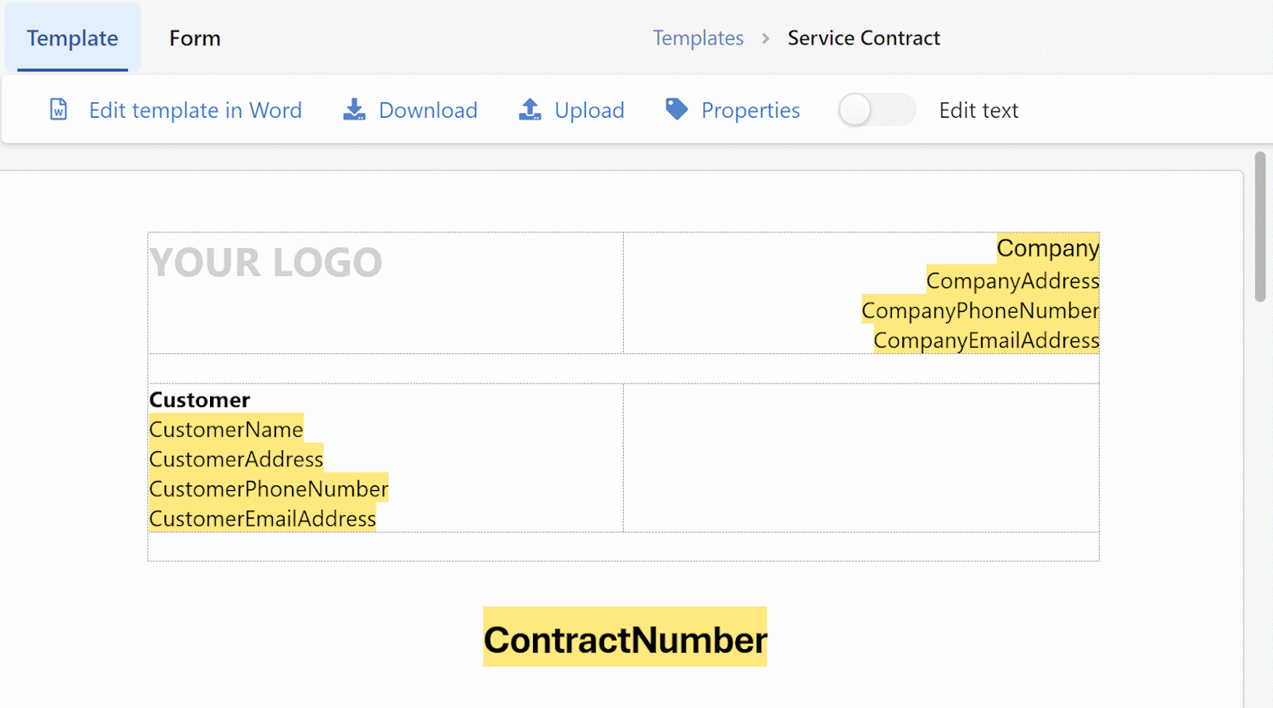This screenshot has width=1273, height=708.
Task: Click the CompanyPhoneNumber placeholder
Action: click(x=979, y=311)
